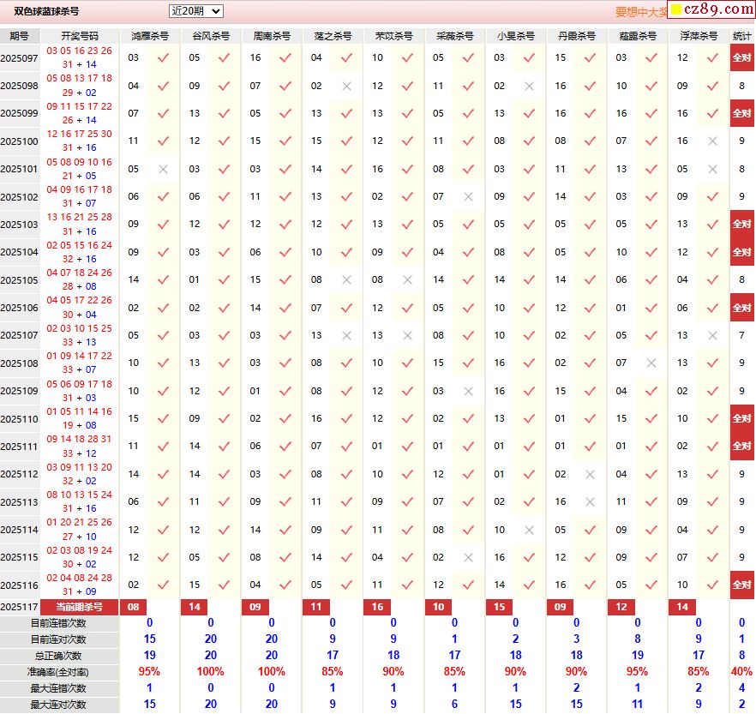Click the 开奖号码 column header
The width and height of the screenshot is (756, 714).
point(80,36)
